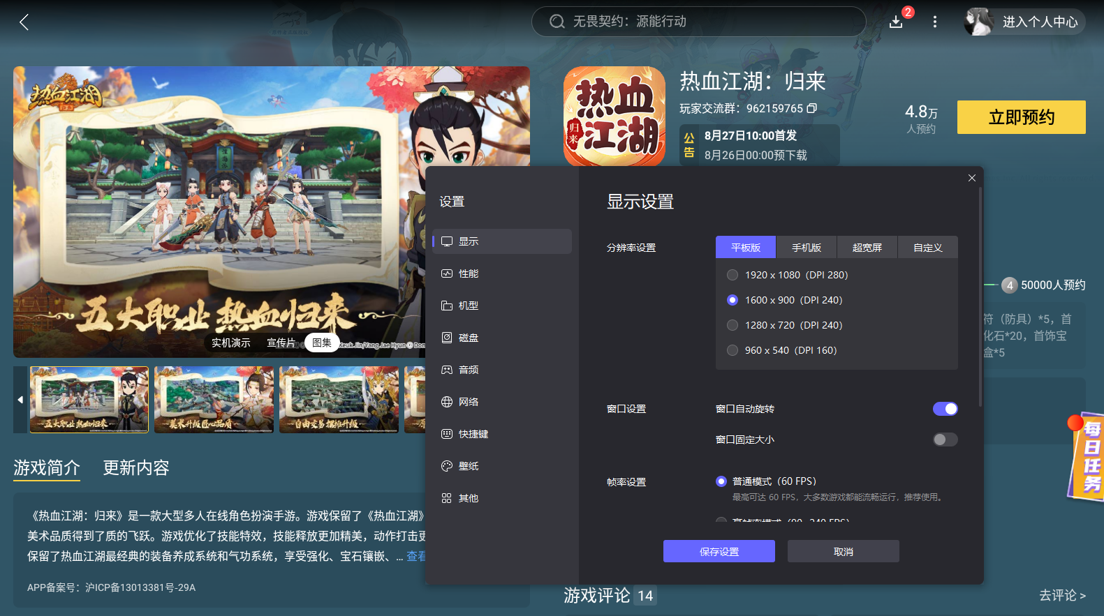Show previous thumbnails with left arrow
This screenshot has width=1104, height=616.
(20, 400)
